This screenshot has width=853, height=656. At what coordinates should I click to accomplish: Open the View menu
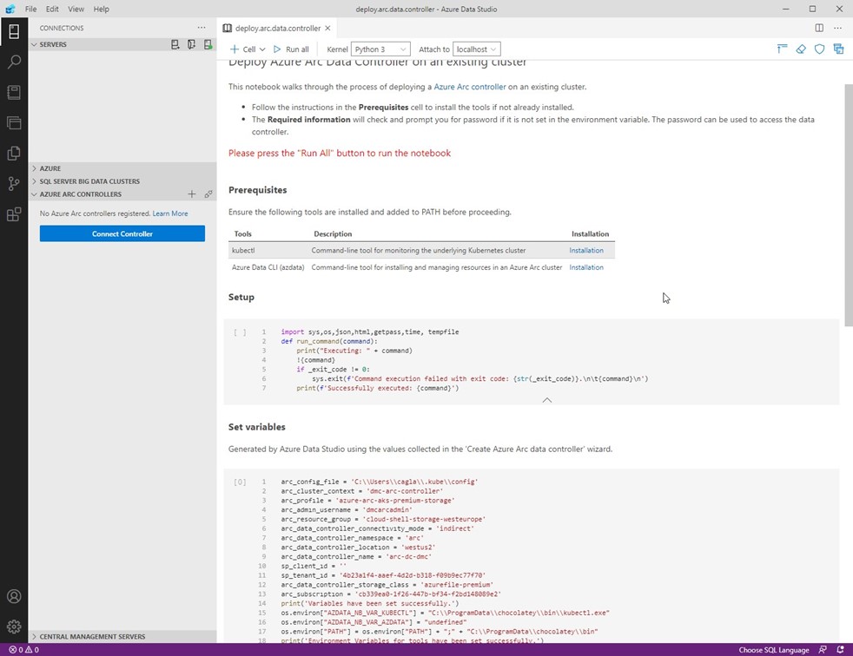pyautogui.click(x=76, y=9)
